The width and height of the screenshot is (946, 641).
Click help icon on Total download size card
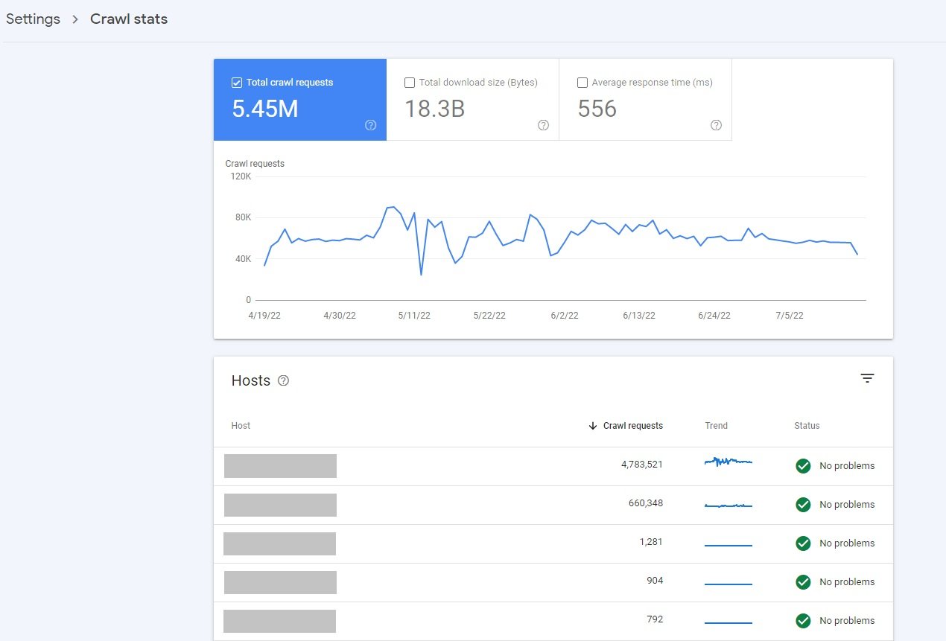[544, 125]
